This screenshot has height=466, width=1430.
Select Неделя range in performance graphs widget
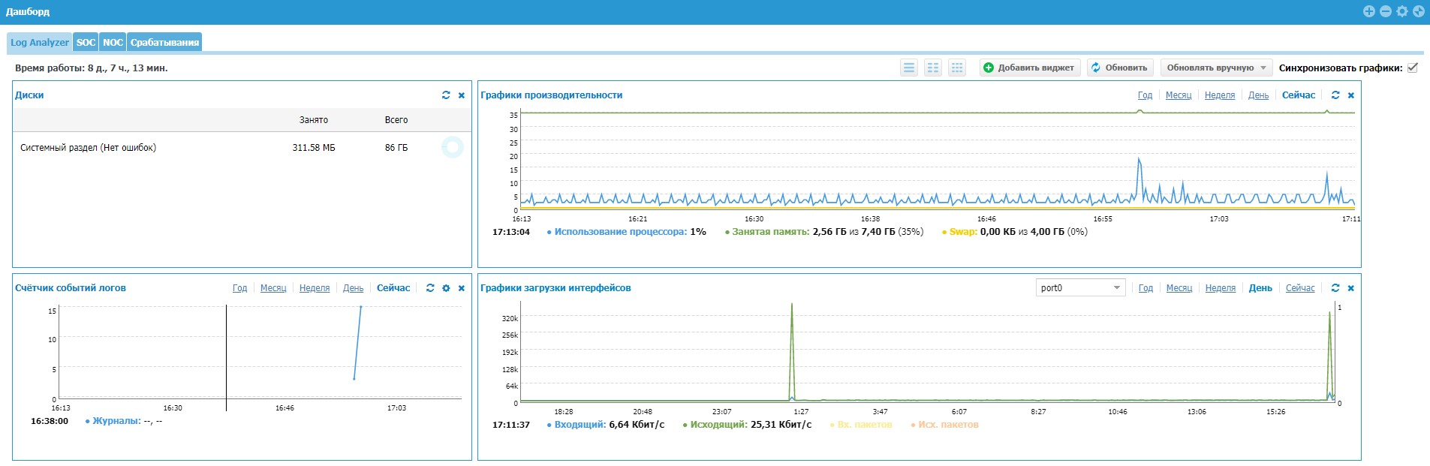tap(1220, 95)
